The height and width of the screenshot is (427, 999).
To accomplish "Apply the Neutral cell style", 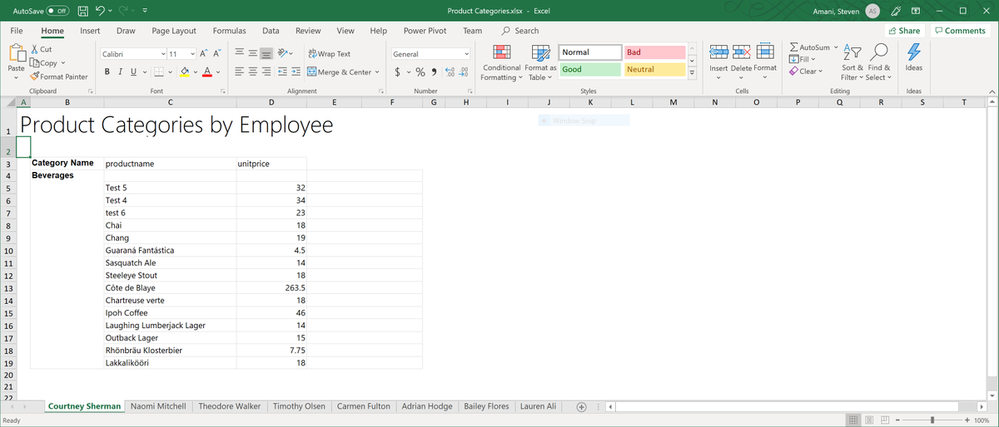I will (654, 69).
